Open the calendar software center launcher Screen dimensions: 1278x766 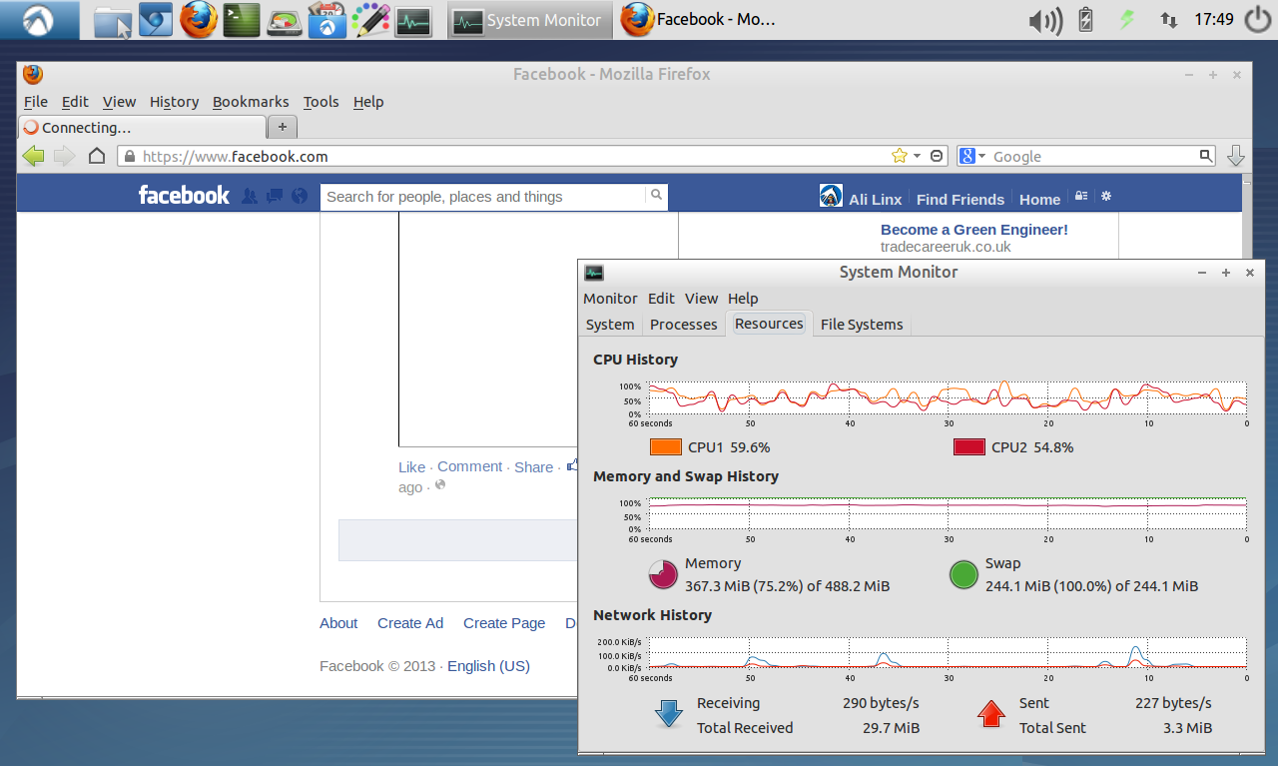tap(326, 20)
